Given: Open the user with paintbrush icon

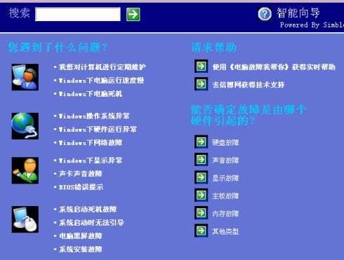Looking at the screenshot, I should [x=25, y=170].
